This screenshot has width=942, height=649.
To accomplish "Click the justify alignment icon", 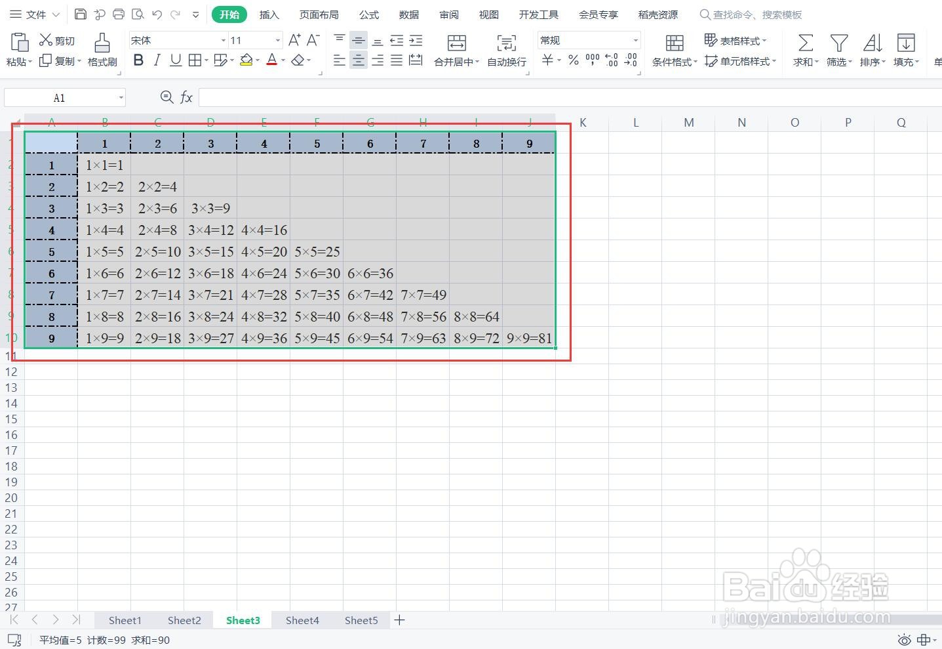I will (x=397, y=60).
